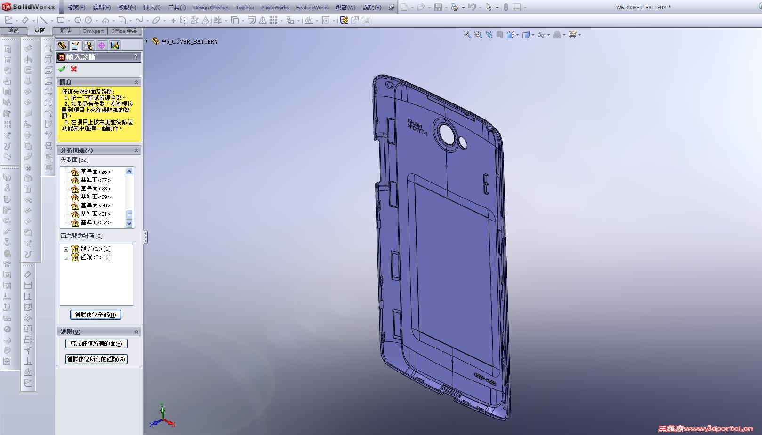
Task: Click the Sketch Text tool icon
Action: (206, 20)
